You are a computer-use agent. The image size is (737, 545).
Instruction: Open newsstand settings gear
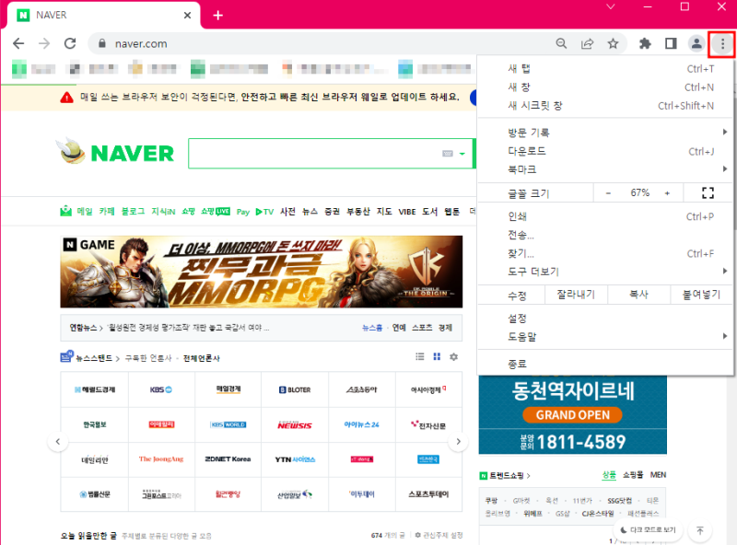click(453, 357)
